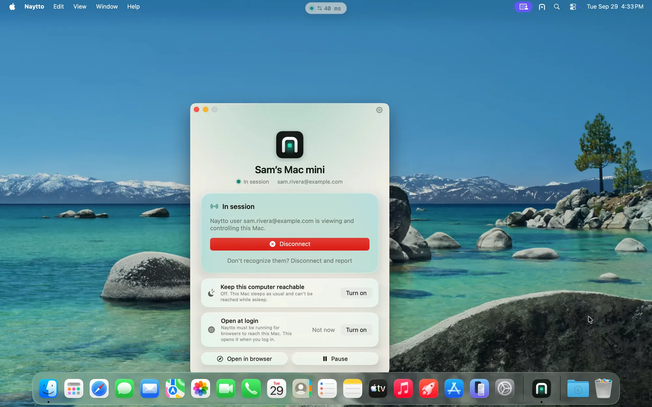Open Maps from the Dock
Viewport: 652px width, 407px height.
175,388
